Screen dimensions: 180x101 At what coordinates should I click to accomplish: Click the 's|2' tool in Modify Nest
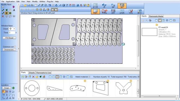pyautogui.click(x=14, y=16)
